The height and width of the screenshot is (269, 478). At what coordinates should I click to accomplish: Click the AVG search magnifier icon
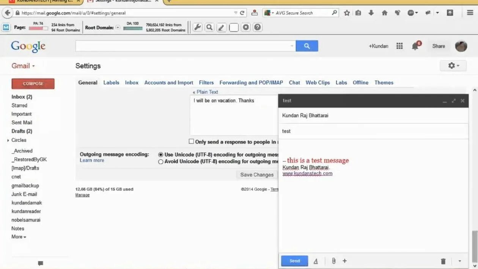pyautogui.click(x=334, y=13)
